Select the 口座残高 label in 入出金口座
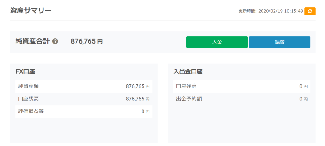 186,86
